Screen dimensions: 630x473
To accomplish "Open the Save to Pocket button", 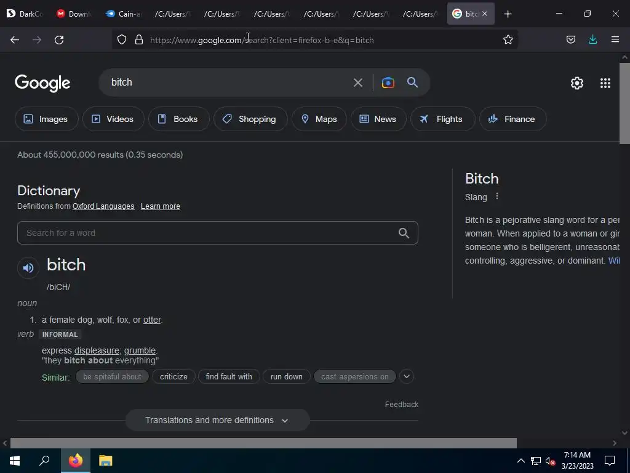I will tap(570, 40).
